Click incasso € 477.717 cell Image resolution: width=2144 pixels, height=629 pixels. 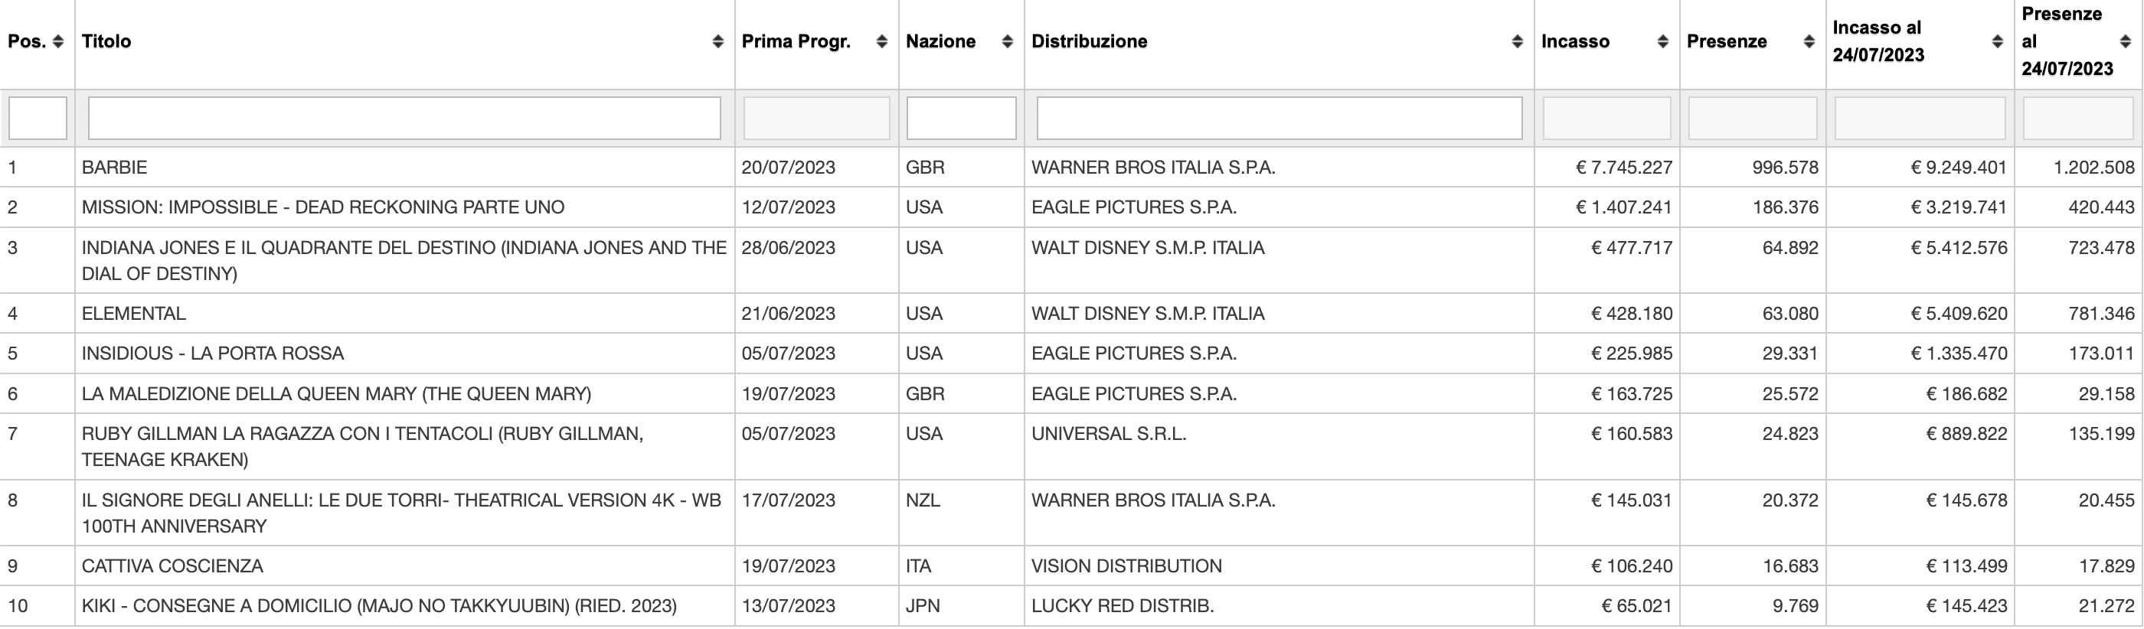pos(1631,248)
